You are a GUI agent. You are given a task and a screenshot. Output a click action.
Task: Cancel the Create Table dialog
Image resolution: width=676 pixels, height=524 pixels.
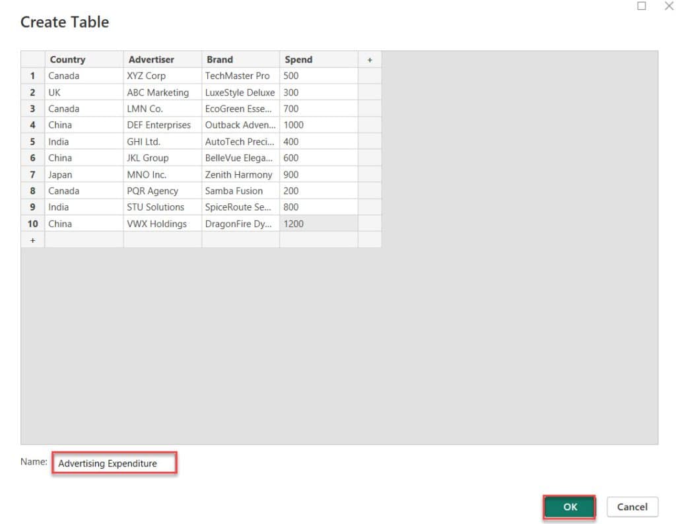click(x=632, y=507)
